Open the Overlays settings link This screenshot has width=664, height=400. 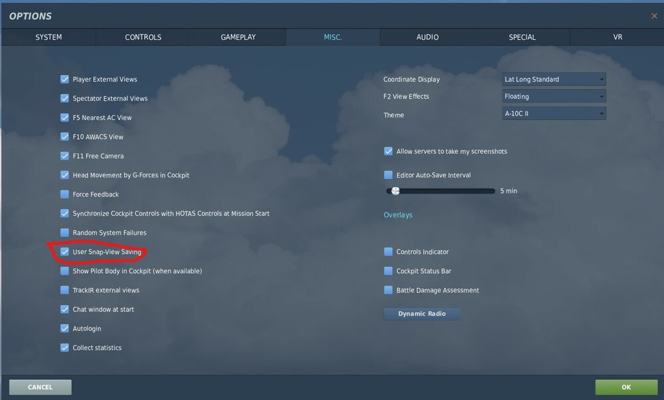pos(398,215)
